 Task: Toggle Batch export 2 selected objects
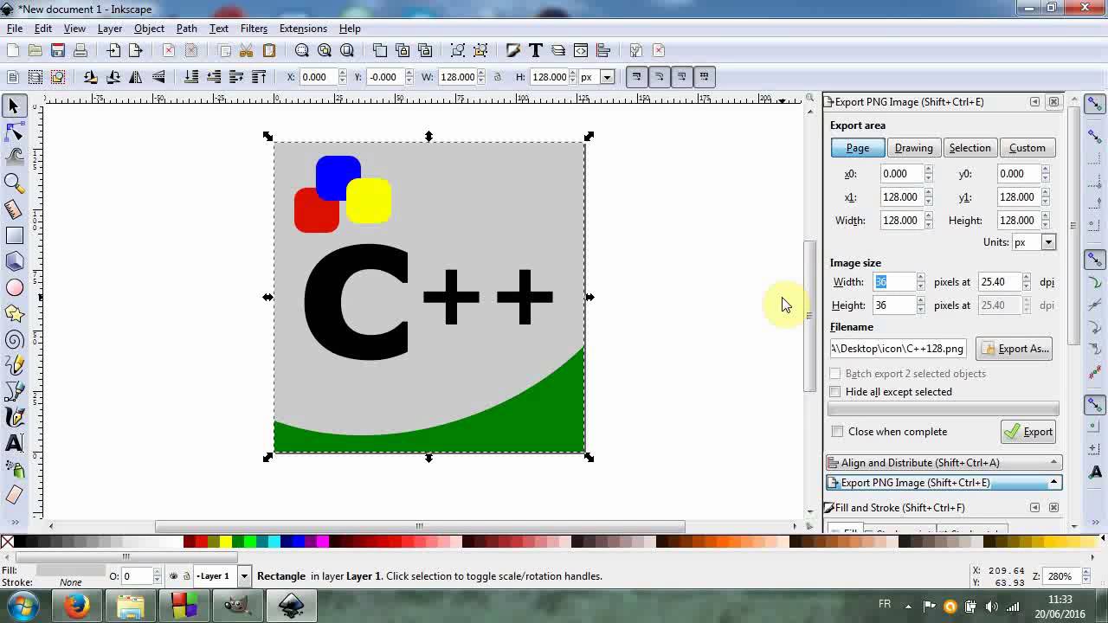[x=835, y=373]
